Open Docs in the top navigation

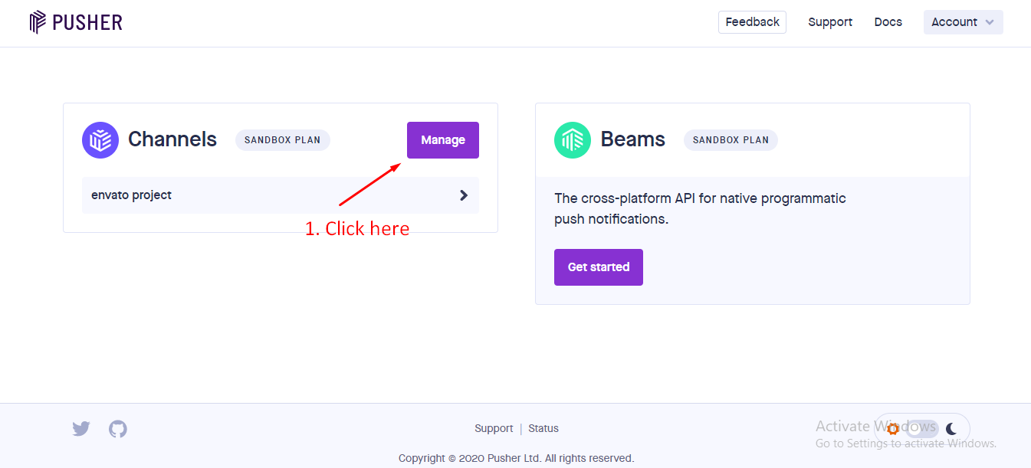(x=888, y=22)
